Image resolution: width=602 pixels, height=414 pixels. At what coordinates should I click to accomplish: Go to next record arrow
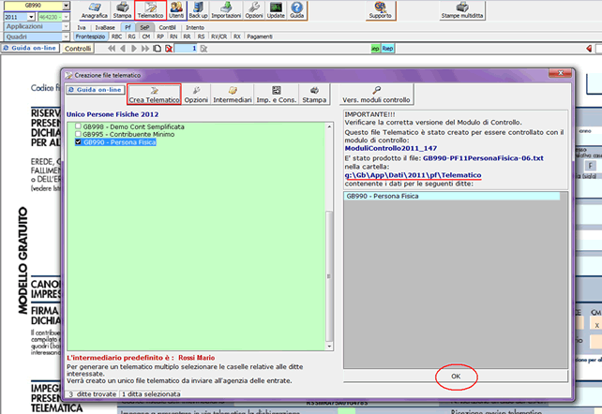point(134,49)
